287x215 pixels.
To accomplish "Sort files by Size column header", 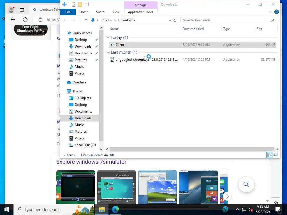I will pyautogui.click(x=259, y=29).
